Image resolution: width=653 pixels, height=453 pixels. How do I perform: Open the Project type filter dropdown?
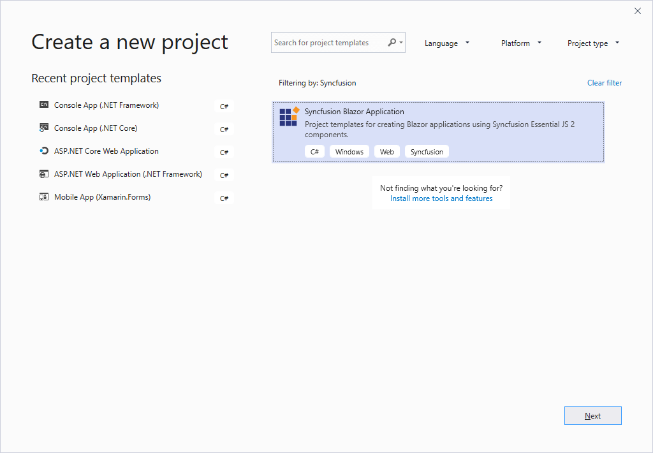point(593,43)
